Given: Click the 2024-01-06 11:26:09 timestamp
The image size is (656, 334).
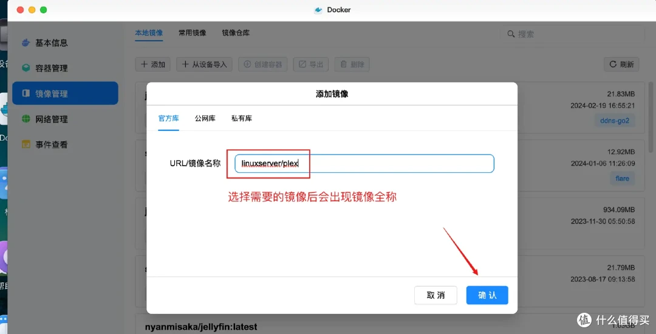Looking at the screenshot, I should click(x=603, y=163).
